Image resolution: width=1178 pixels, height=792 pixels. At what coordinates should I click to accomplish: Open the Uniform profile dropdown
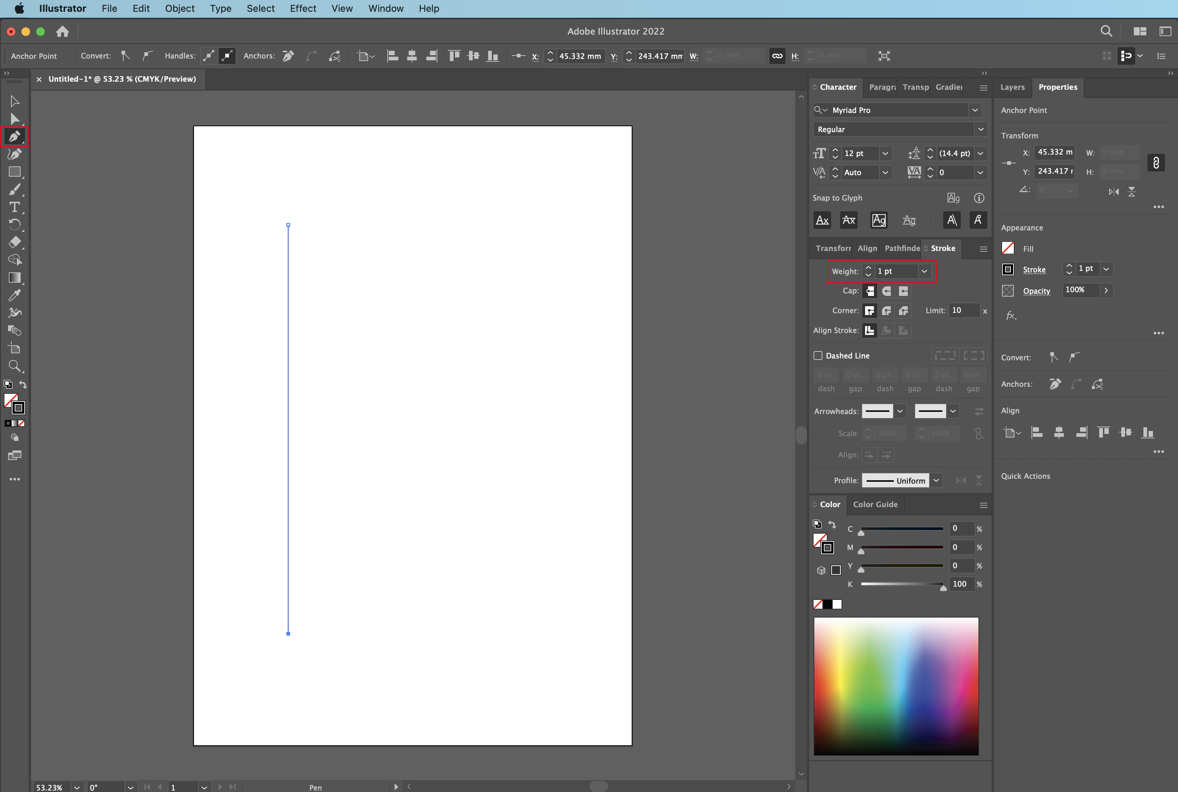(x=936, y=480)
